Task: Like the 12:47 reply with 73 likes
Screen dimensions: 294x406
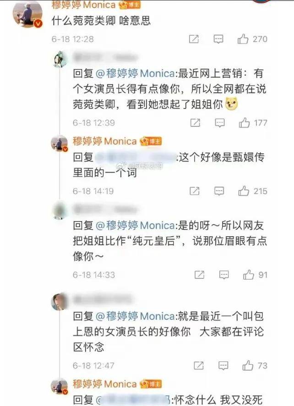Action: (248, 366)
